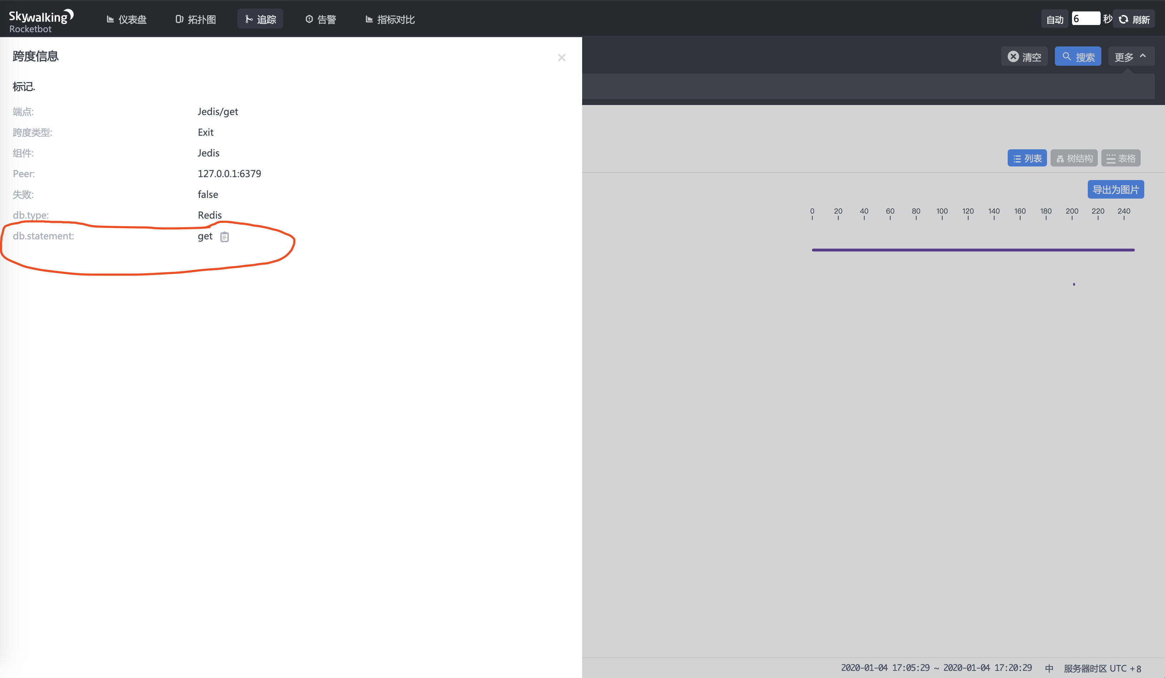This screenshot has width=1165, height=678.
Task: Select the 追踪 trace tab
Action: [x=260, y=19]
